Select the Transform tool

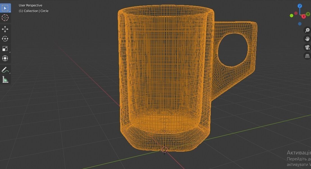point(5,58)
